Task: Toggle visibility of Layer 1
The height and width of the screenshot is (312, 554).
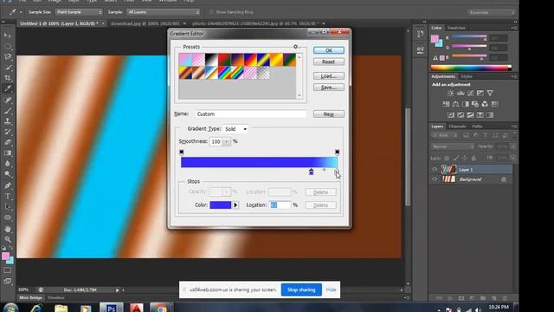Action: tap(435, 170)
